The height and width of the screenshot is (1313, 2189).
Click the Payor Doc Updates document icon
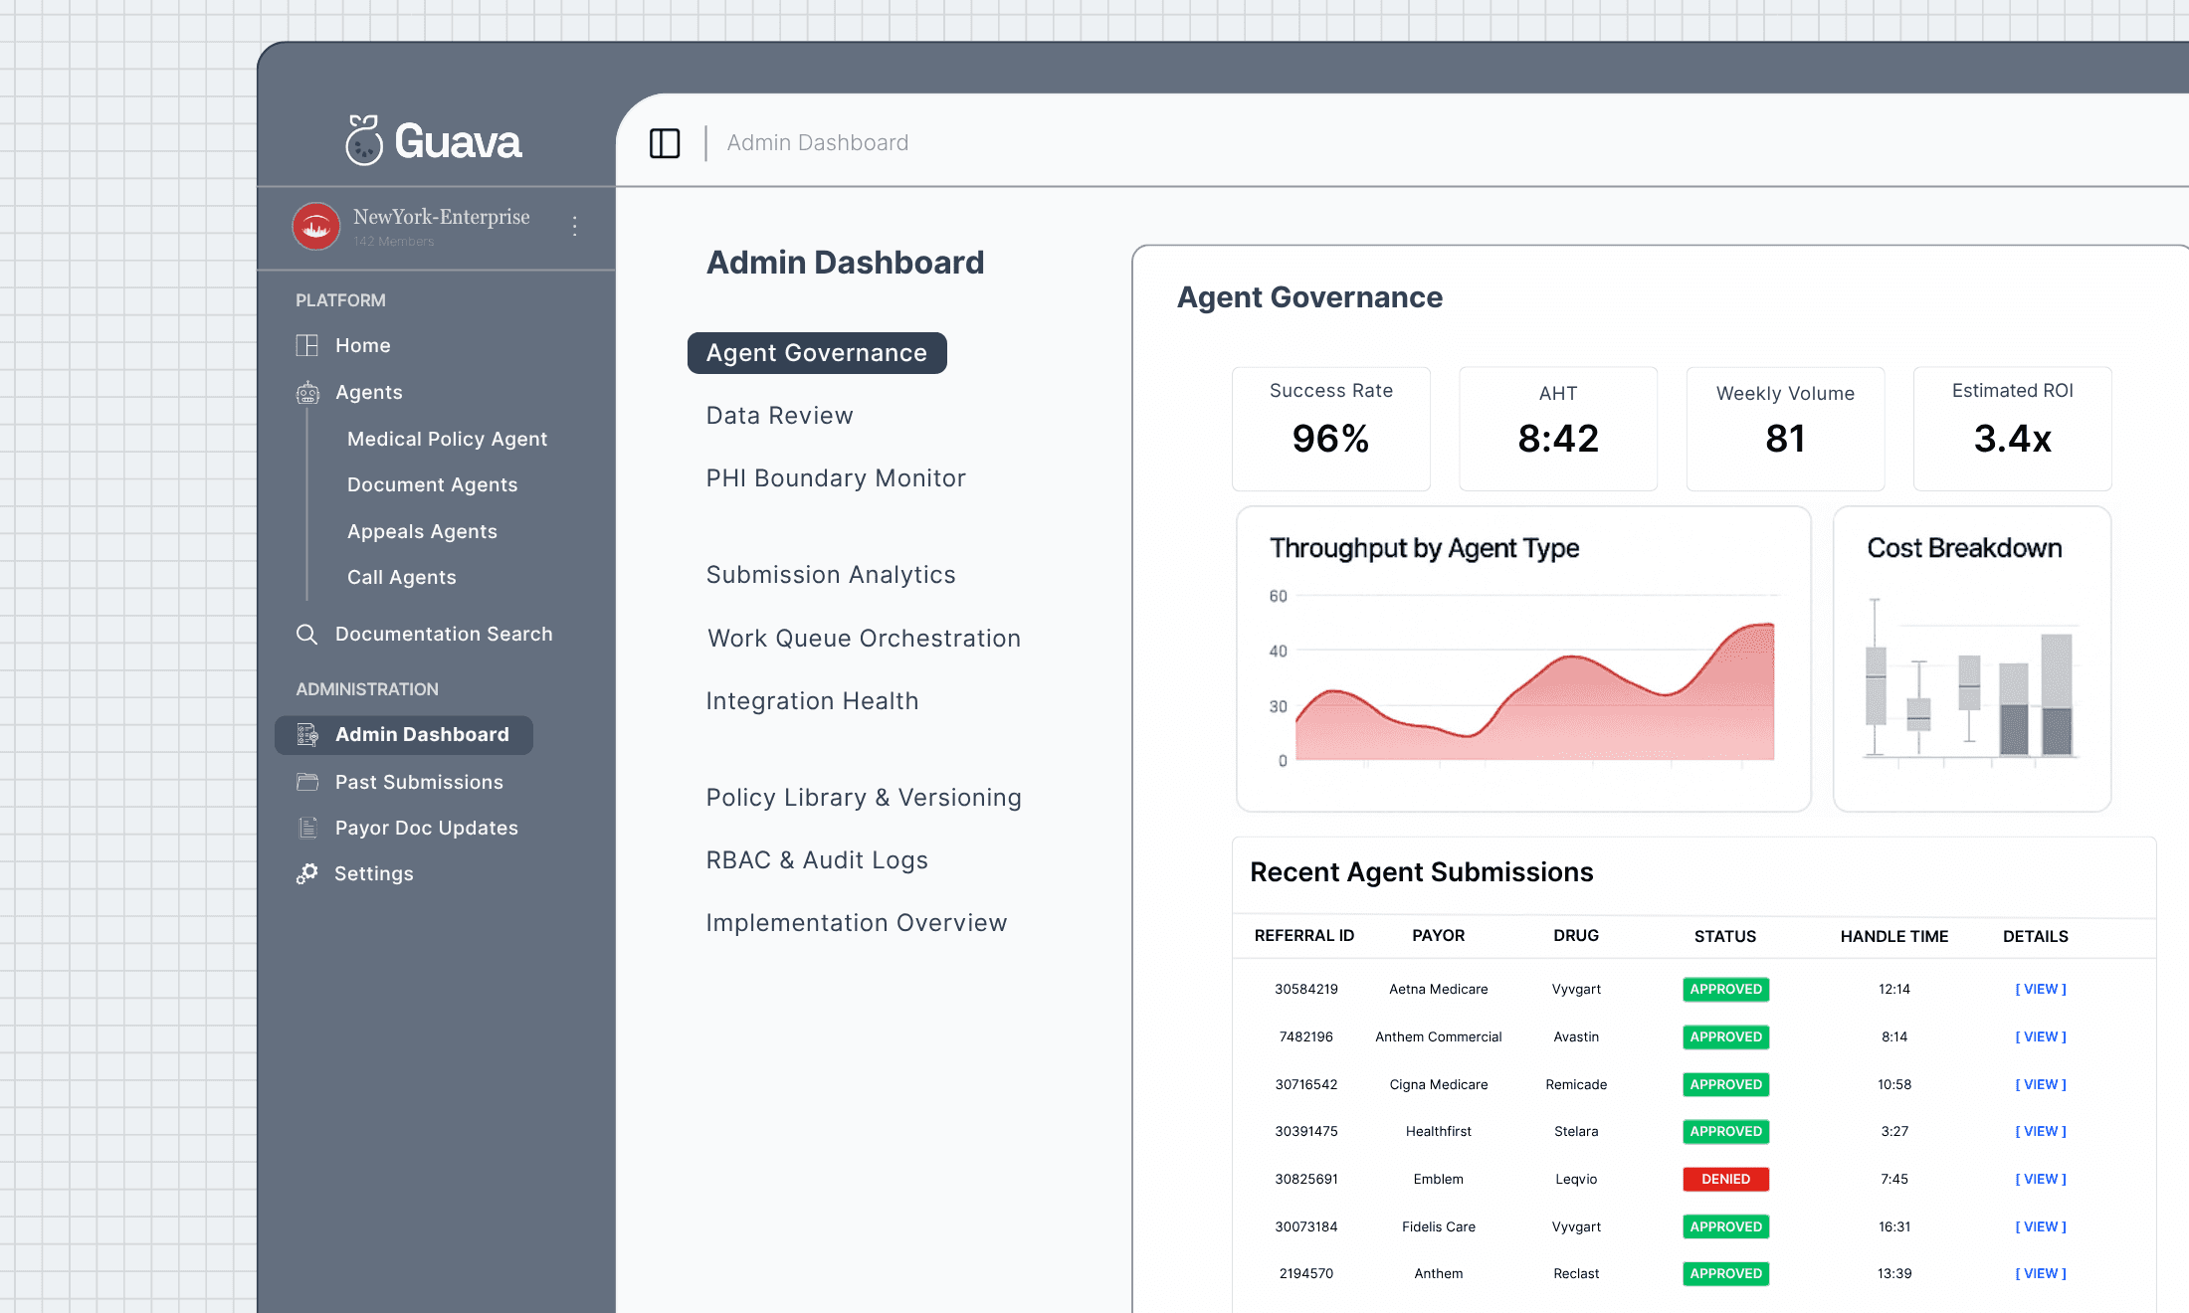click(x=307, y=828)
